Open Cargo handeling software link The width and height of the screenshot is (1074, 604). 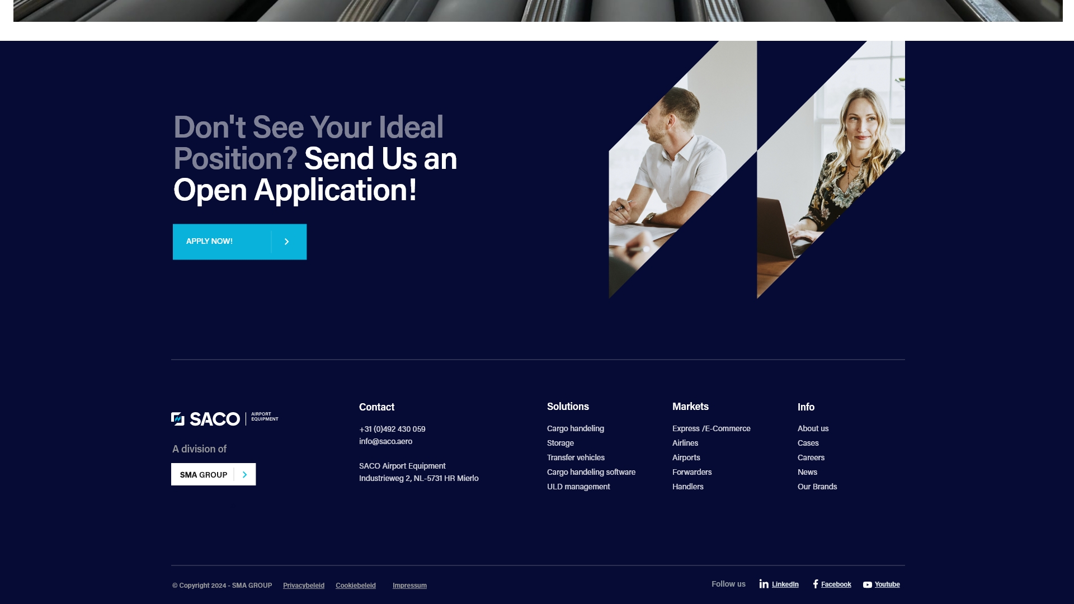click(x=591, y=472)
